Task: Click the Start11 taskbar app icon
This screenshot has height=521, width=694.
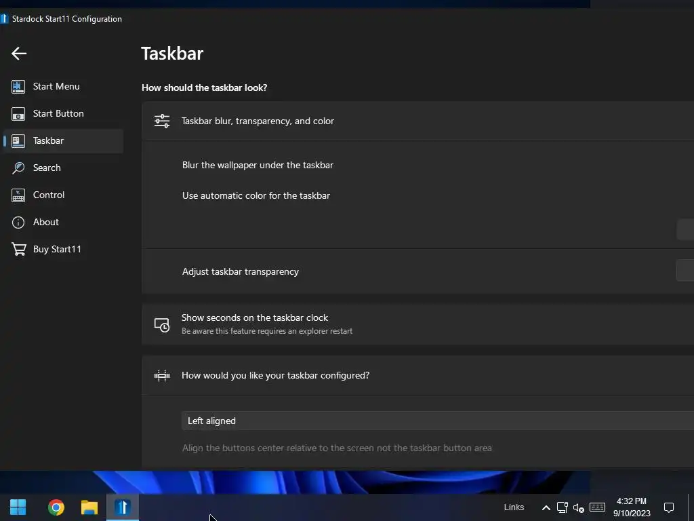Action: (123, 507)
